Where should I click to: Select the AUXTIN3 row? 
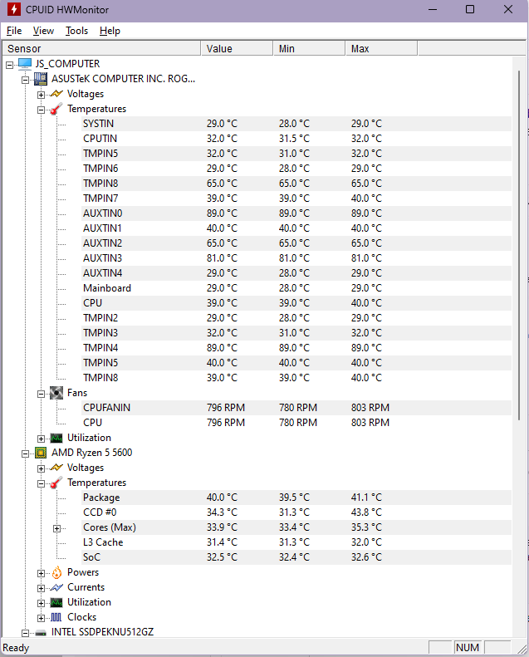click(x=296, y=258)
